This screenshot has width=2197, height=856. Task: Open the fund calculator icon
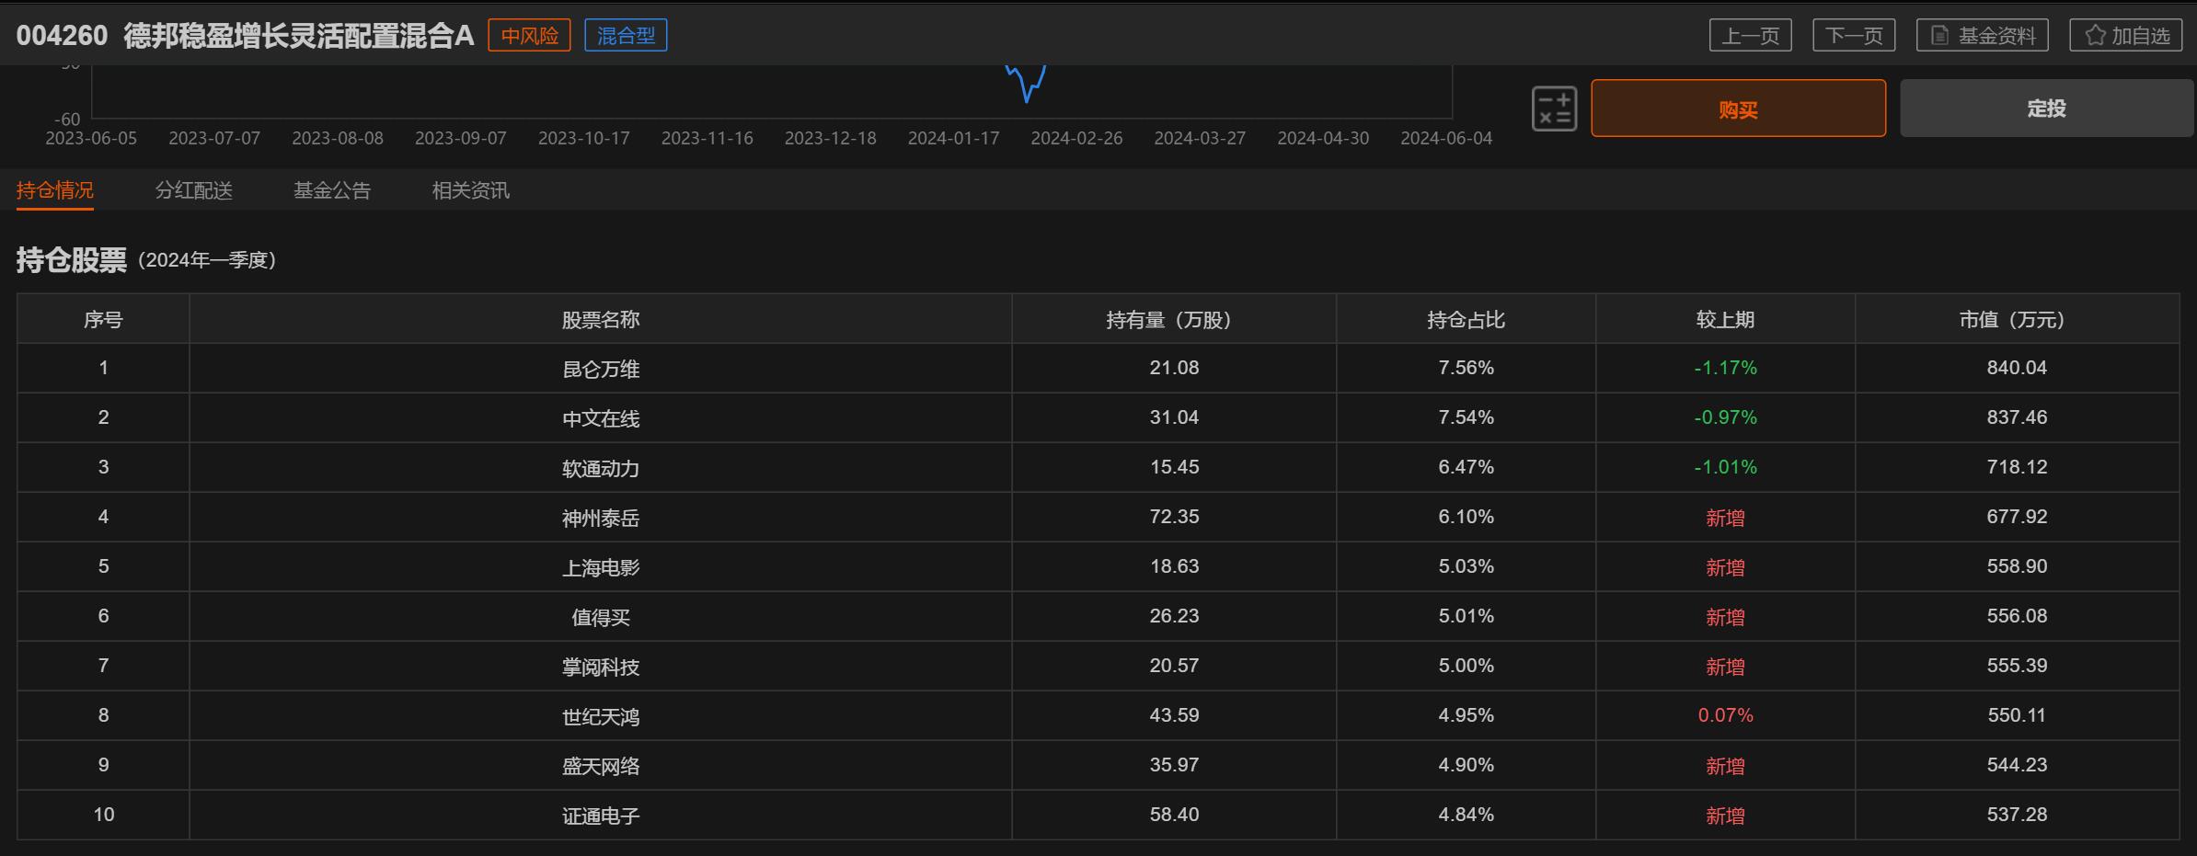tap(1554, 108)
